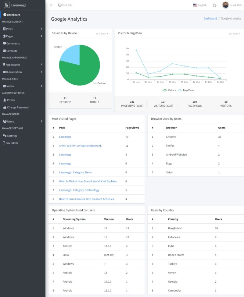Open Mark Otto's avatar picture
Image resolution: width=244 pixels, height=297 pixels.
[x=225, y=5]
